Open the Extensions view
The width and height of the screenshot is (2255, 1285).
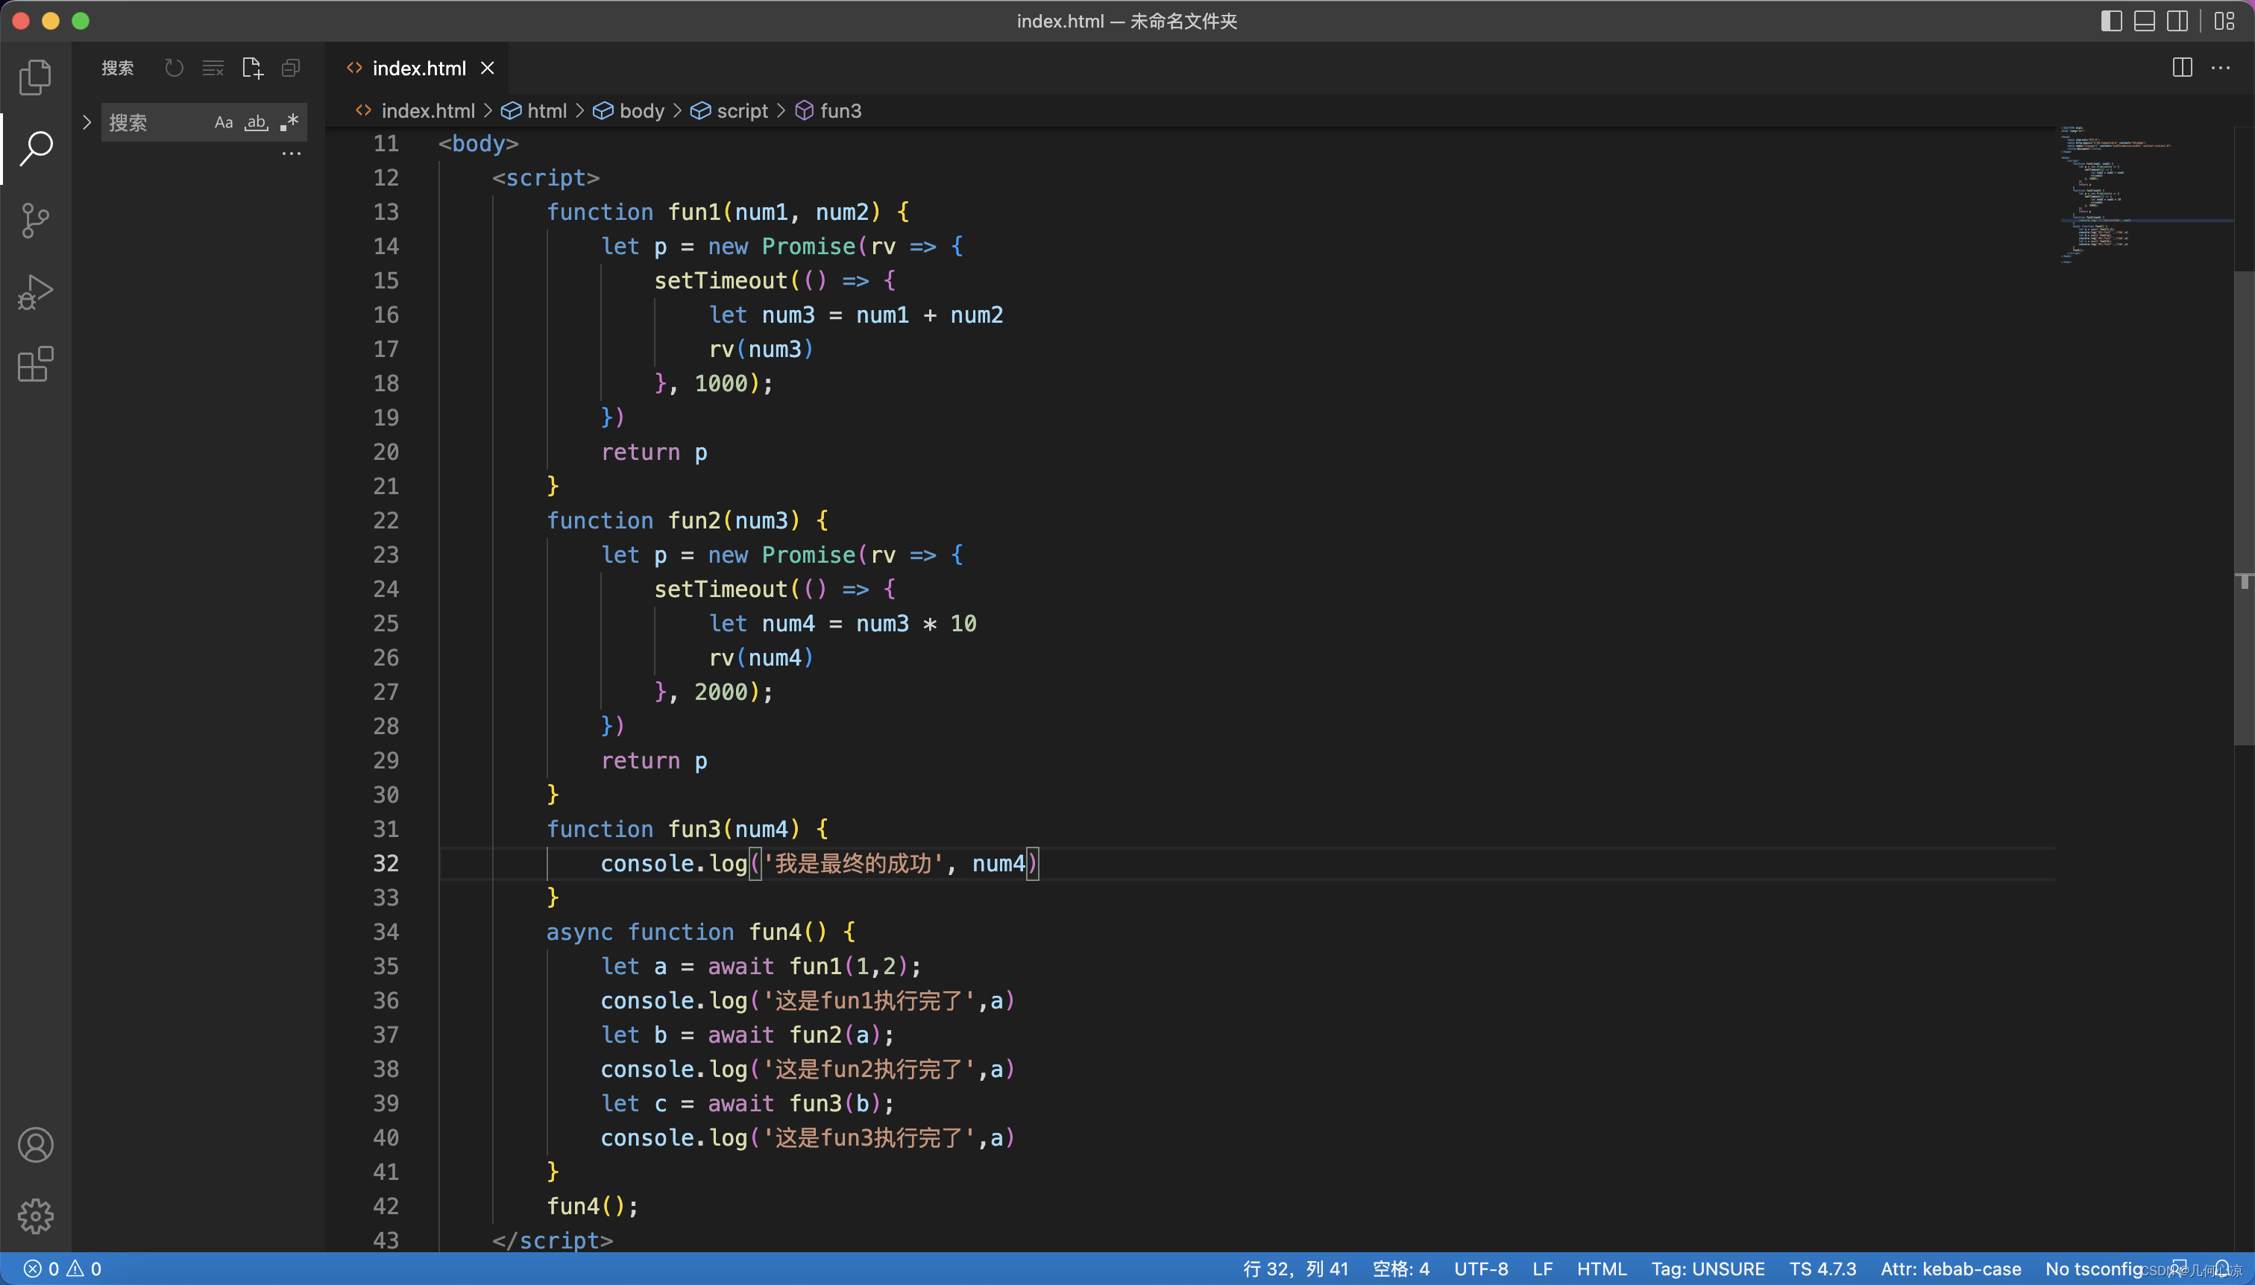35,364
